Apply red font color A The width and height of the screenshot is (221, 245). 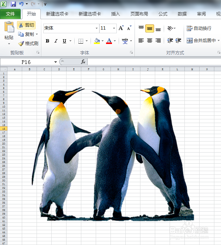[x=109, y=41]
